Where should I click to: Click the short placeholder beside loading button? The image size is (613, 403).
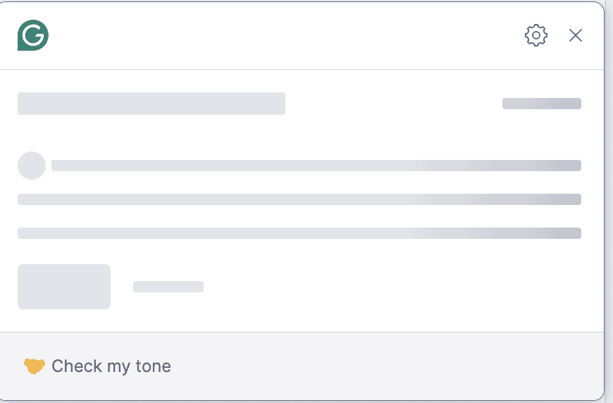point(168,287)
